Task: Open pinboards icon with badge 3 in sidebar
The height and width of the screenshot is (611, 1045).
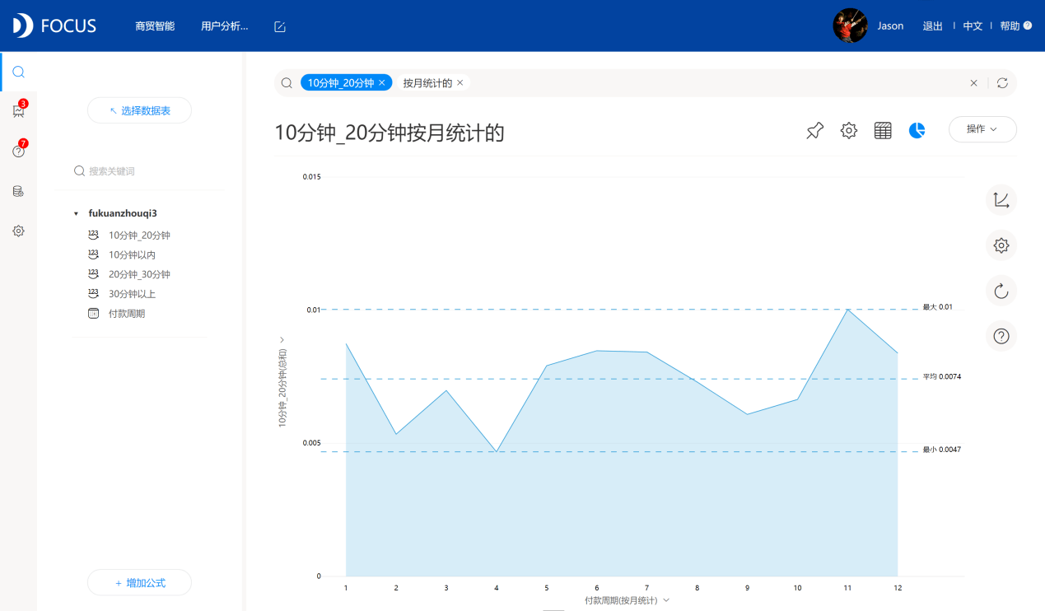Action: (x=18, y=110)
